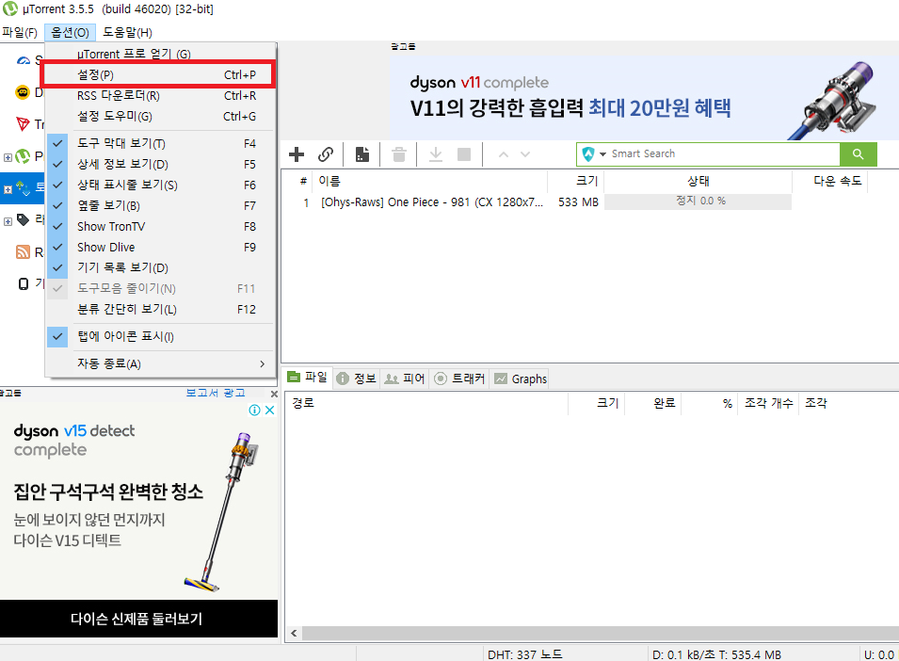This screenshot has height=661, width=899.
Task: Click the labels tag sidebar icon
Action: click(23, 219)
